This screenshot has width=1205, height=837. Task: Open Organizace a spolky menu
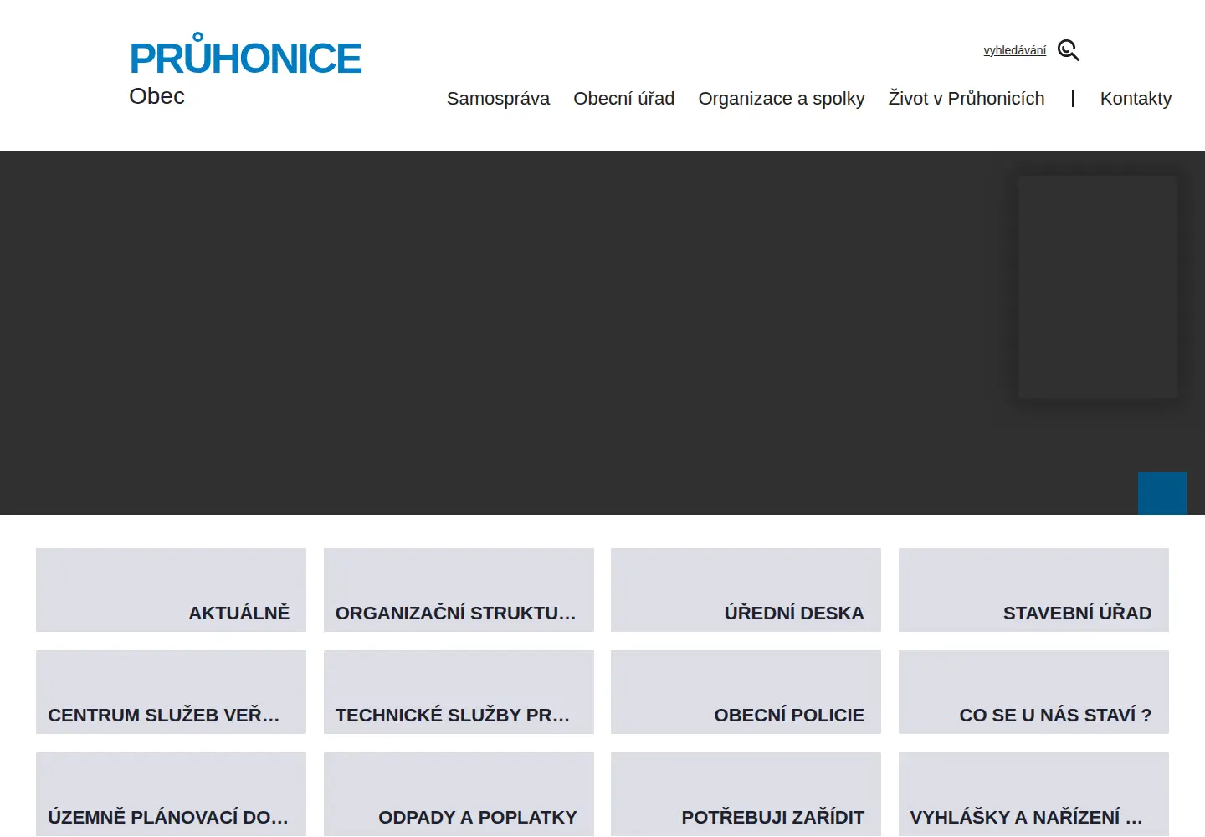pos(782,99)
